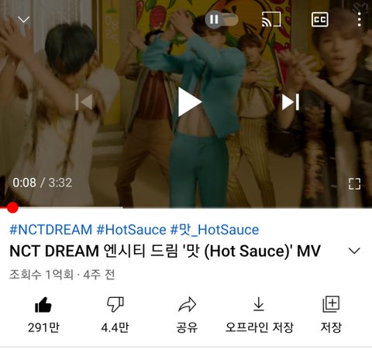Expand the video description chevron
The image size is (372, 349).
point(354,251)
